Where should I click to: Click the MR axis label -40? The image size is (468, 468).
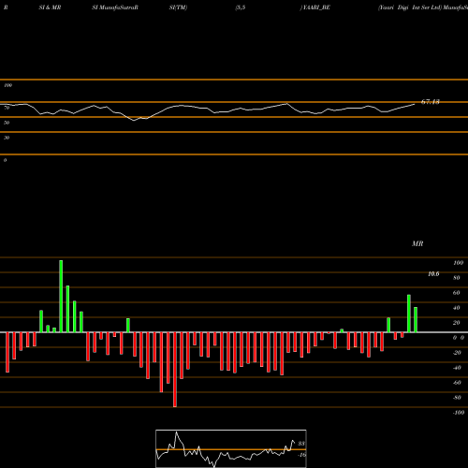(x=457, y=368)
